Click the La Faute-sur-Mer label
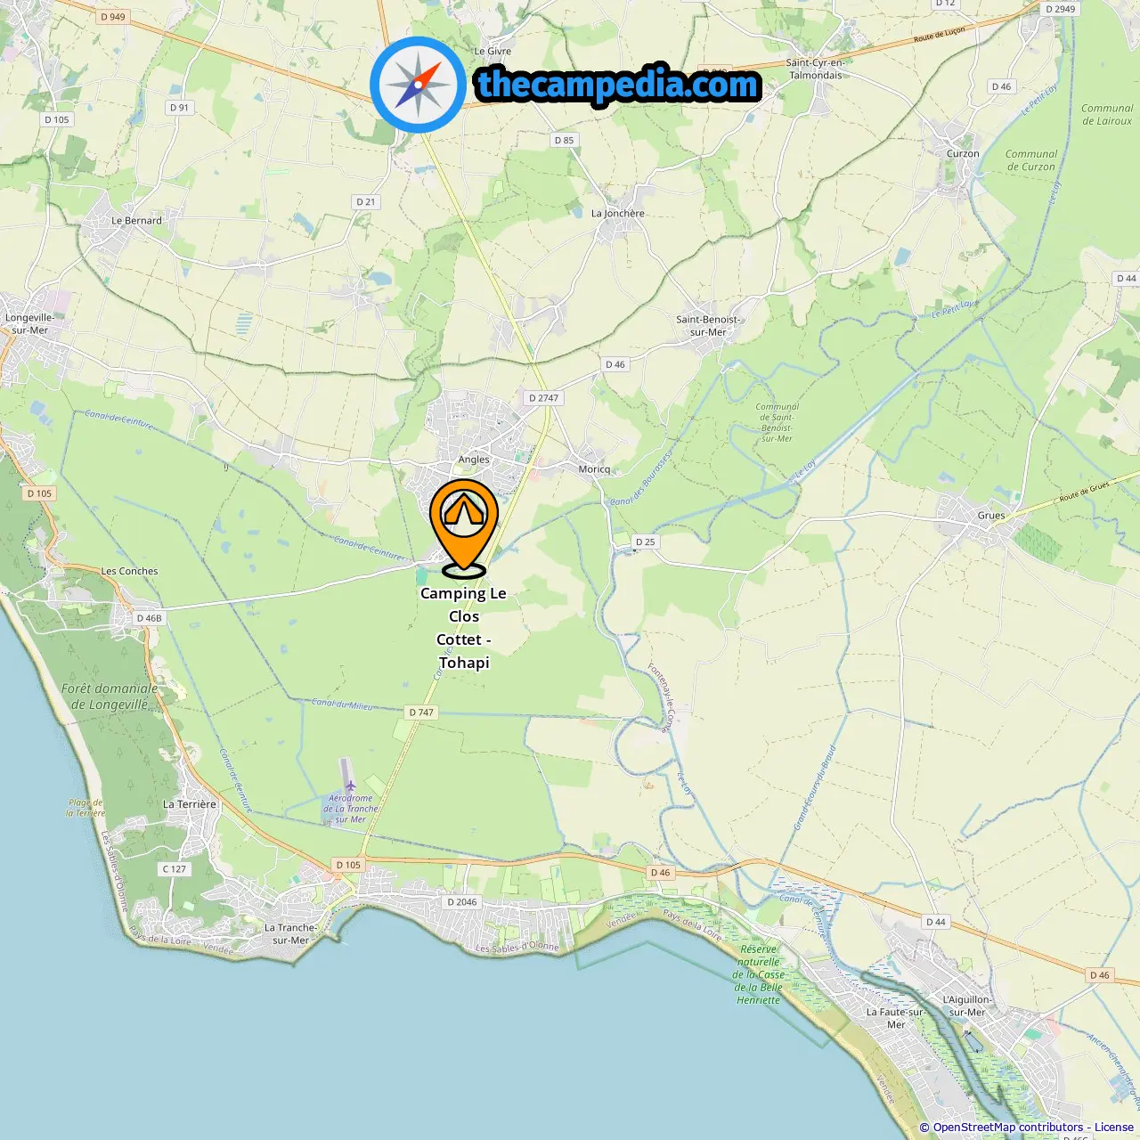 (896, 1018)
